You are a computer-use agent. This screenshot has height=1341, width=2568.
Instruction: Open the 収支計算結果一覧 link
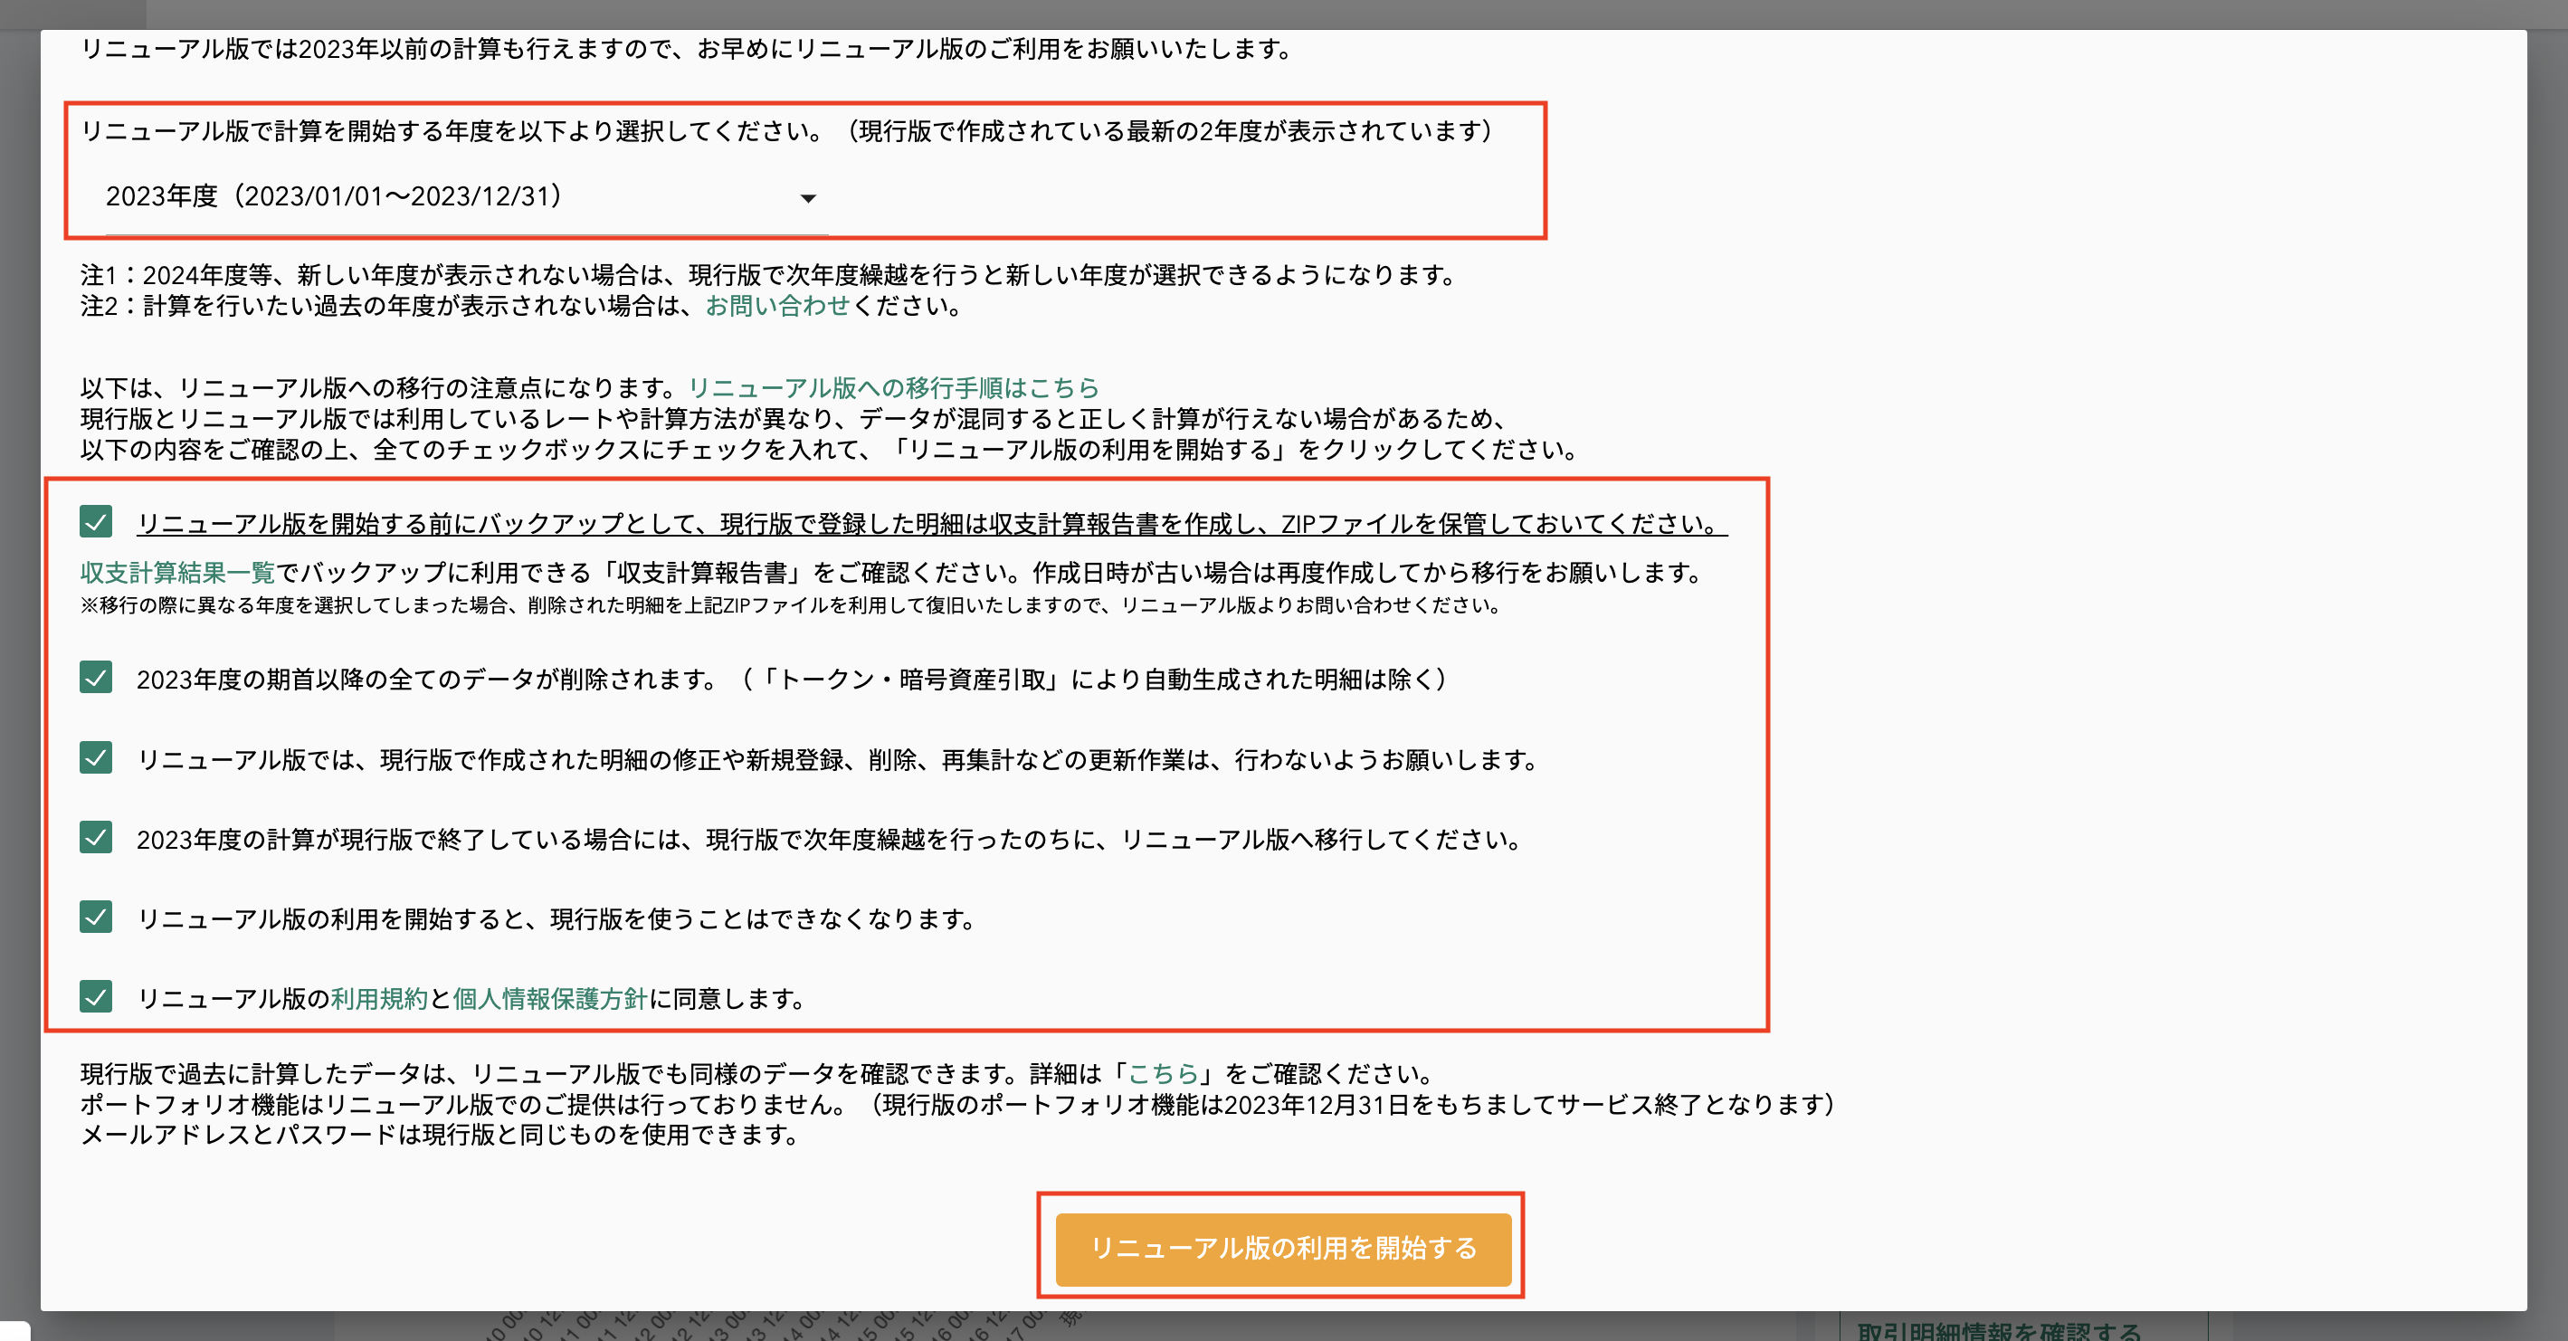[x=177, y=574]
